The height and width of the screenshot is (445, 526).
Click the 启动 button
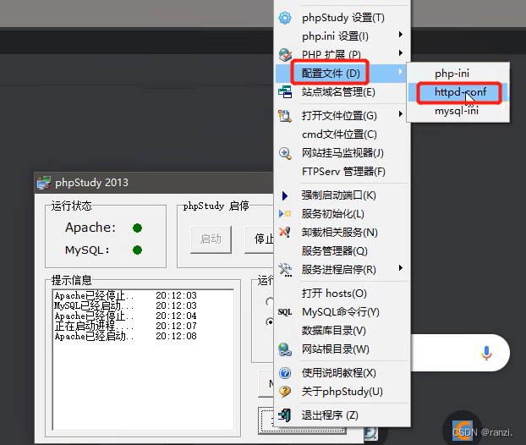click(211, 239)
